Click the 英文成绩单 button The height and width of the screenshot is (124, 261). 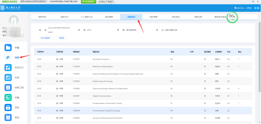click(x=45, y=38)
